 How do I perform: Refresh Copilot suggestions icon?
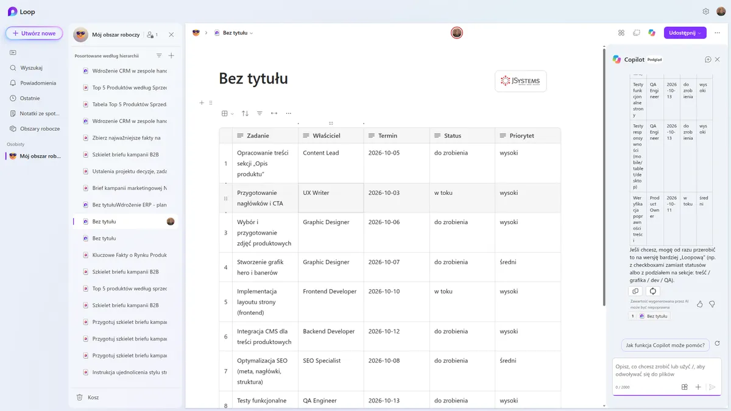[x=717, y=344]
